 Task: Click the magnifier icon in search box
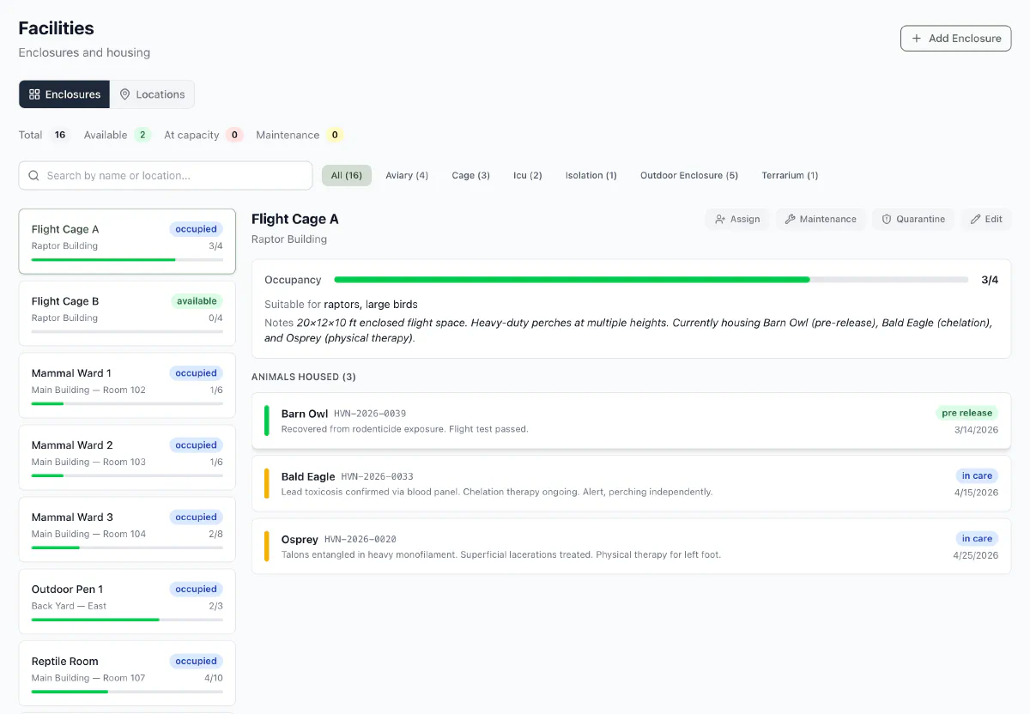[x=34, y=175]
